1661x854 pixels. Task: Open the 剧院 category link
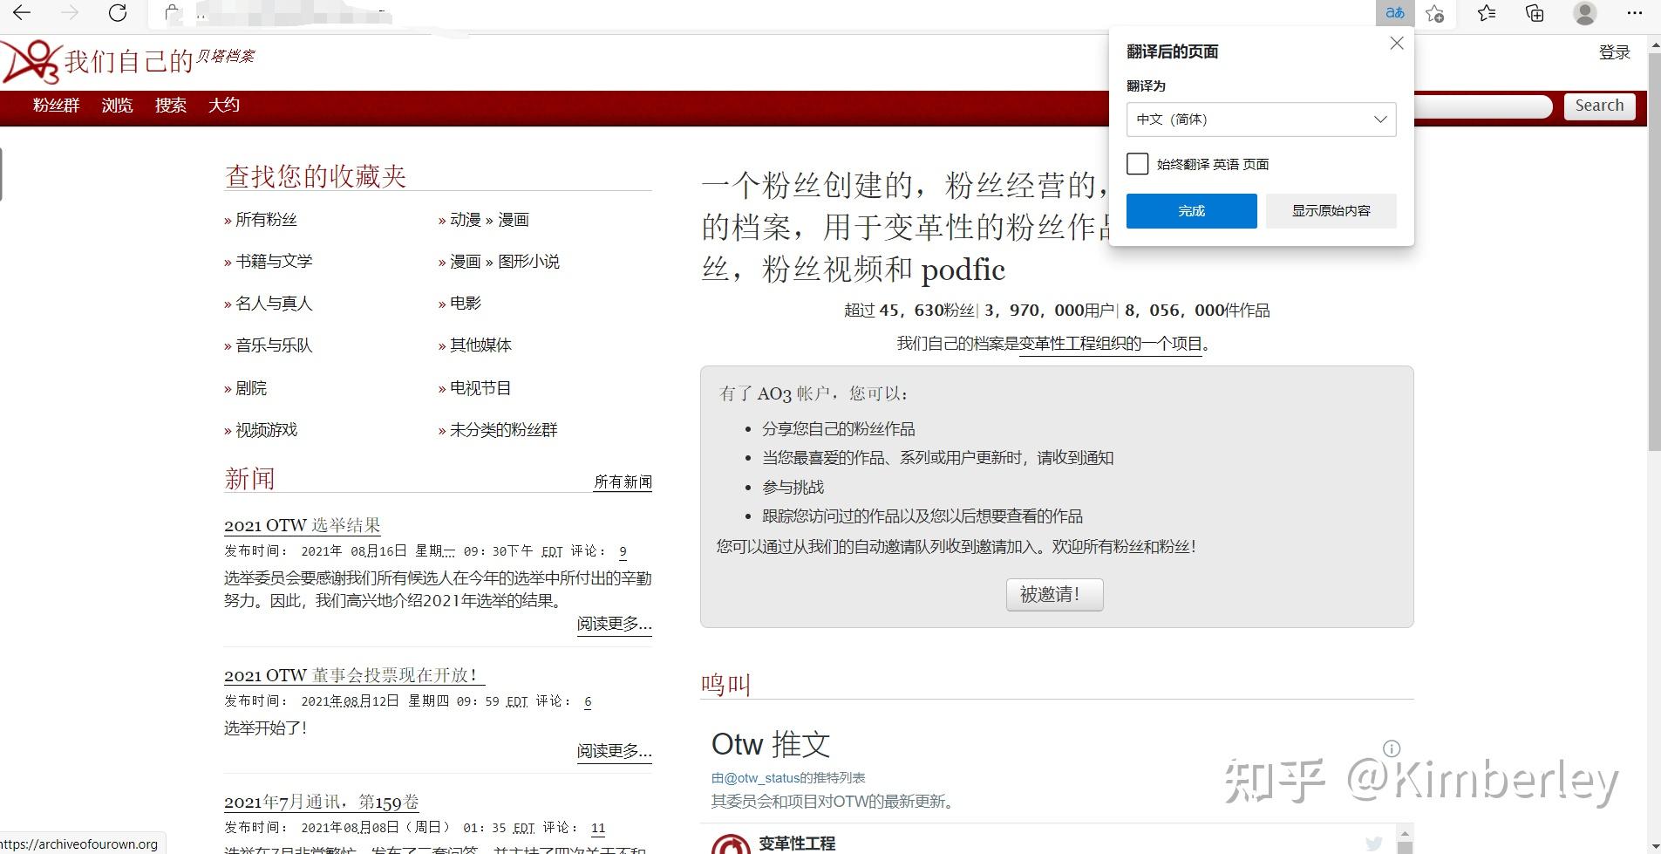point(251,388)
